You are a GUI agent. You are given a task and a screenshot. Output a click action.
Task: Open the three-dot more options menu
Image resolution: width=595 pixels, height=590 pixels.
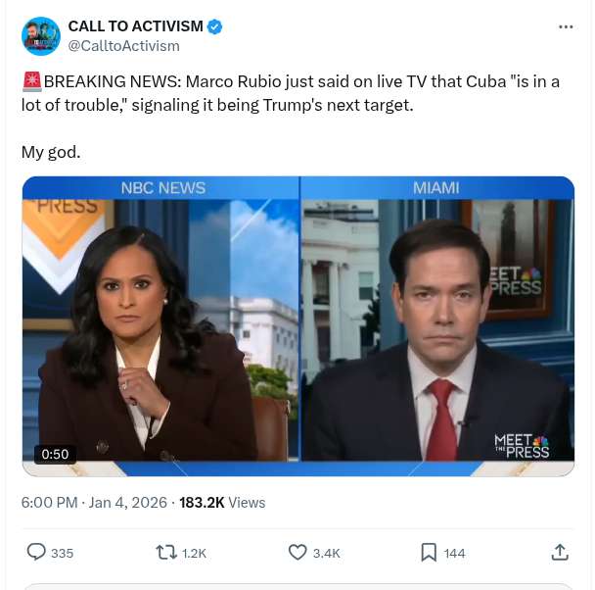click(566, 26)
